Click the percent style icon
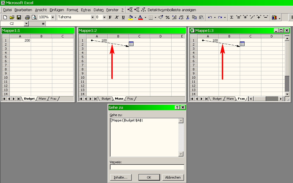Viewport: 293px width, 183px height. click(167, 17)
